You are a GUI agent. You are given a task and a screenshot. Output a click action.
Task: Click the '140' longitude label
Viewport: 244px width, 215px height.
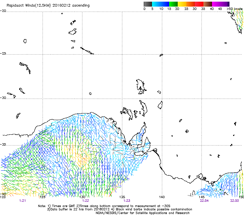point(162,197)
